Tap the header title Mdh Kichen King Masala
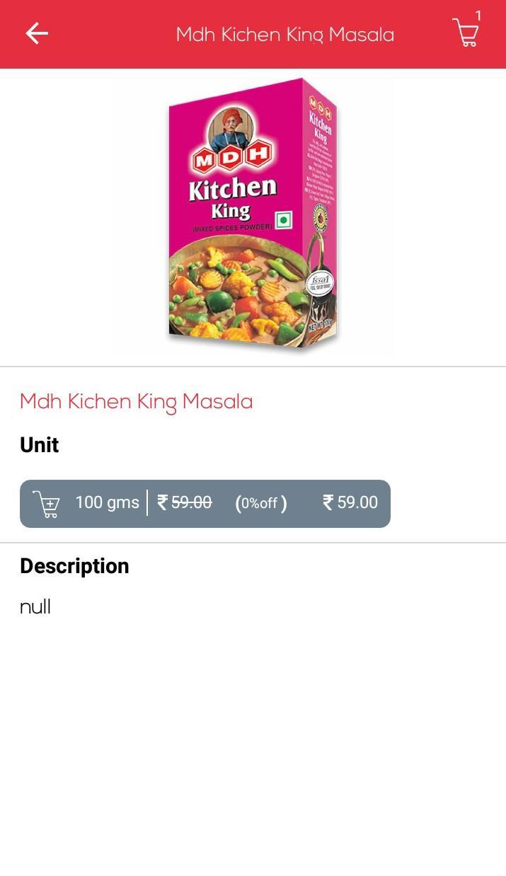 pyautogui.click(x=285, y=35)
